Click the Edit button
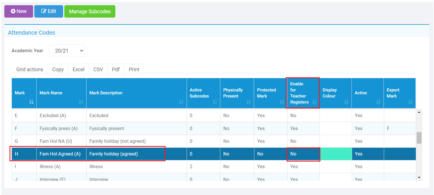Viewport: 434px width, 195px height. click(x=49, y=11)
